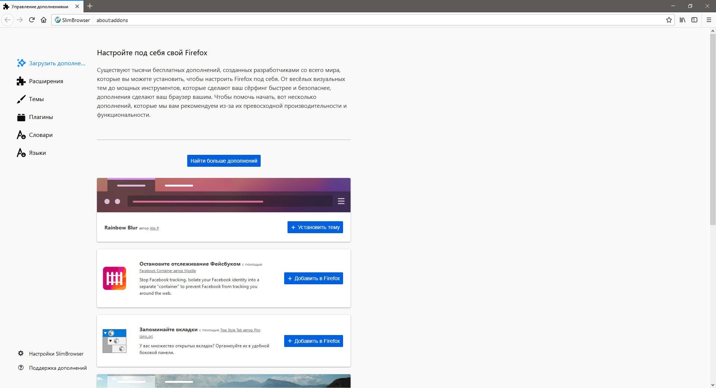Image resolution: width=716 pixels, height=388 pixels.
Task: Click the scrollbar up arrow
Action: coord(713,31)
